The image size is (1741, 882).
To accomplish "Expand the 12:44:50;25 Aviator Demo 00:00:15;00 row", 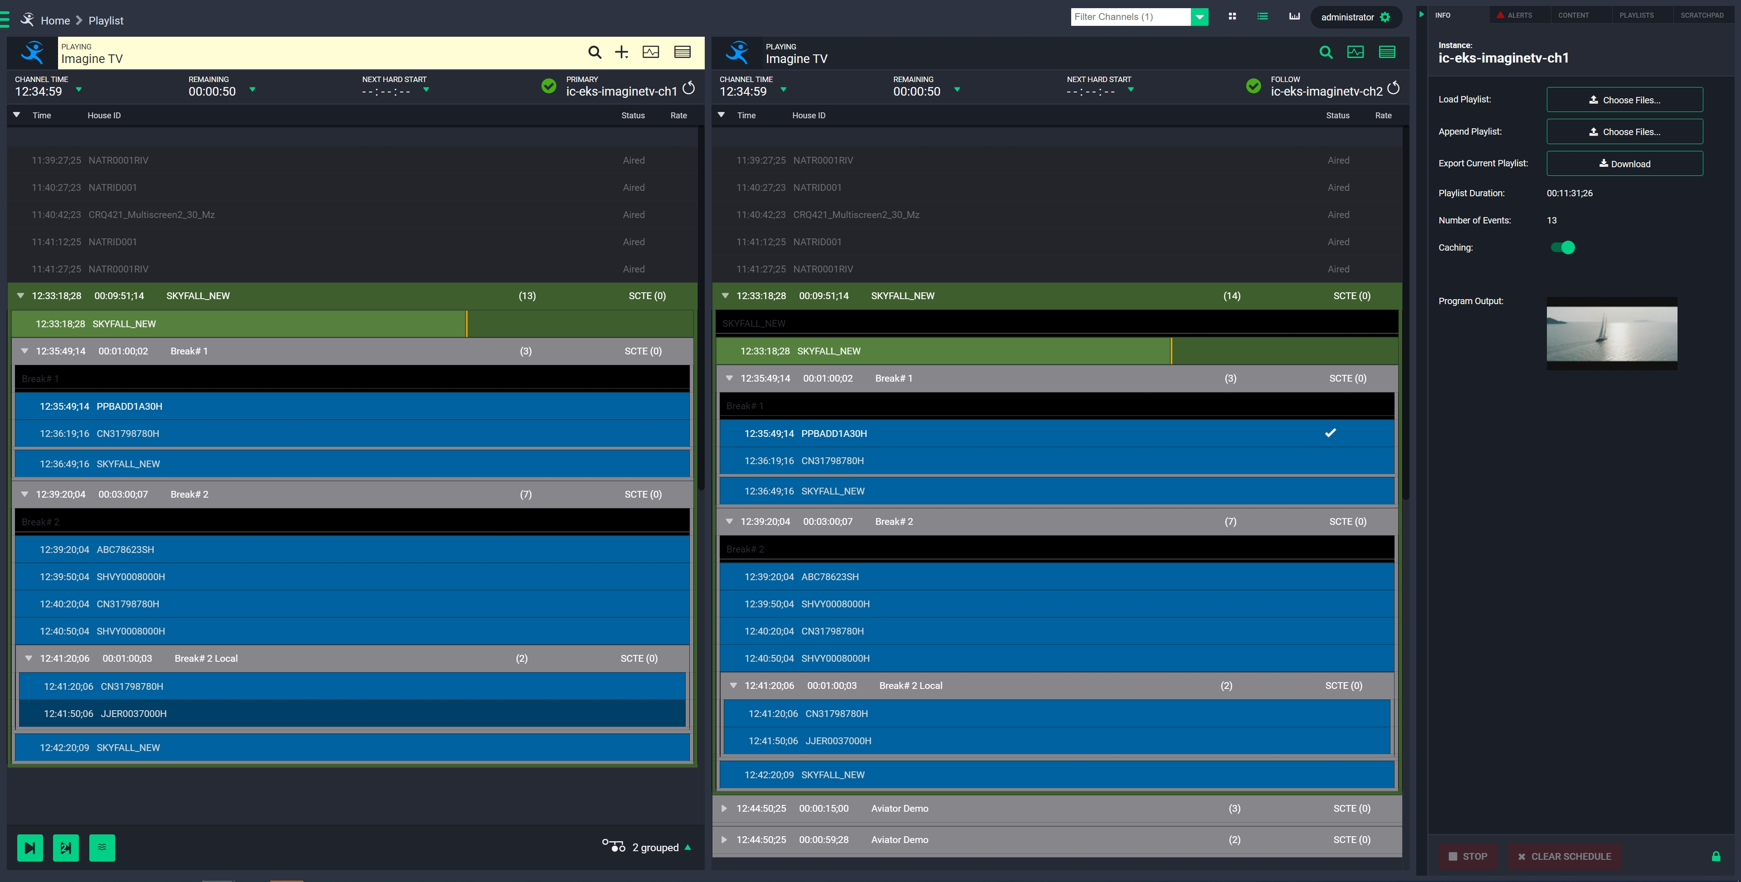I will click(724, 809).
